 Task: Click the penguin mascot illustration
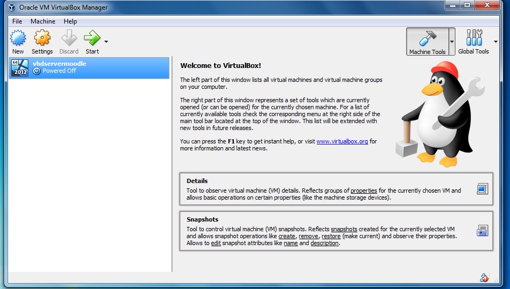pyautogui.click(x=440, y=114)
